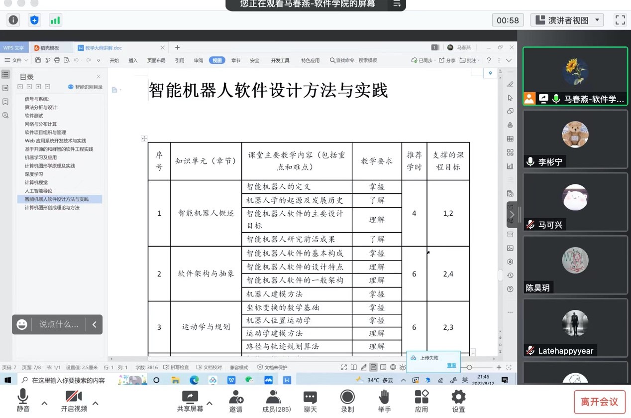Start recording with 录制
This screenshot has width=631, height=418.
[347, 401]
